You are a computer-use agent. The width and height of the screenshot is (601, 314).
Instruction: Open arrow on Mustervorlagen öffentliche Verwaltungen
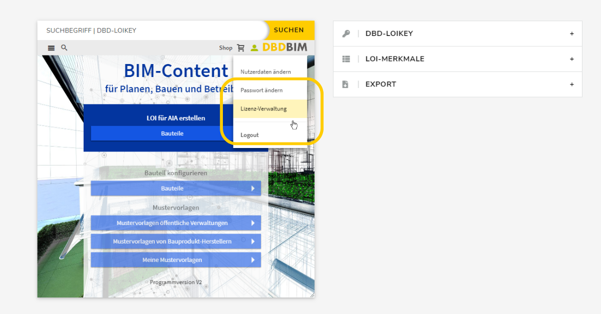253,223
